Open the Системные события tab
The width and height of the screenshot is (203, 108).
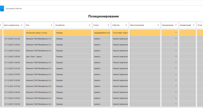[14, 9]
